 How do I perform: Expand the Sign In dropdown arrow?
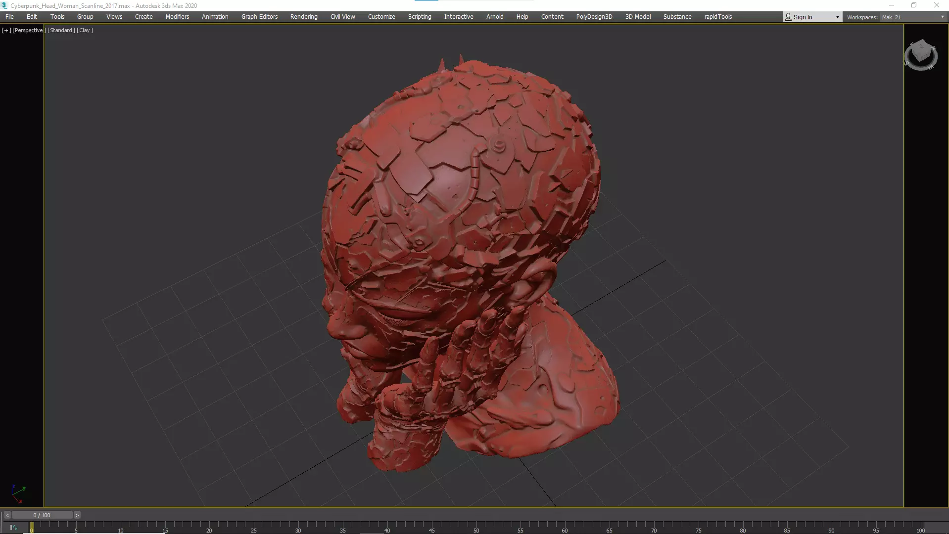click(837, 17)
